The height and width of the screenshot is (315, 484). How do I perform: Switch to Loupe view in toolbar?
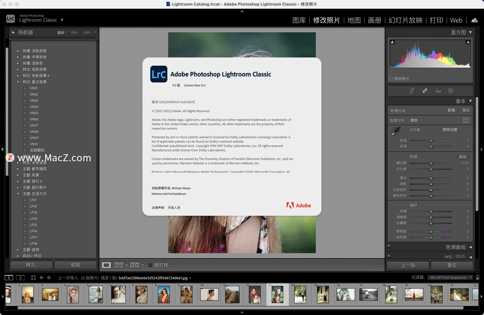coord(106,265)
